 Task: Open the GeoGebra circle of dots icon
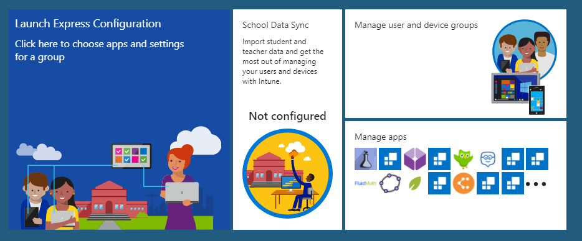[390, 183]
